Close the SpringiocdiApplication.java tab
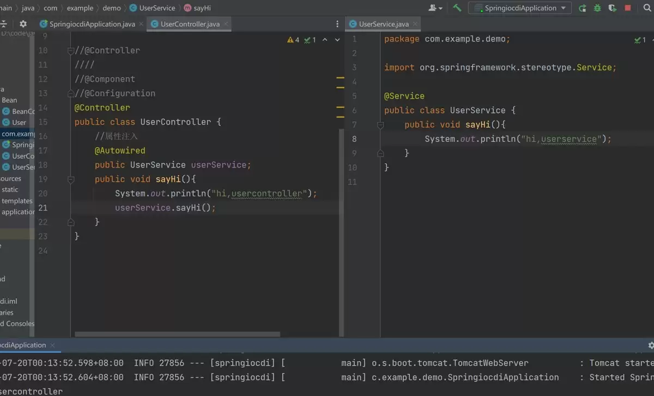 pos(141,24)
